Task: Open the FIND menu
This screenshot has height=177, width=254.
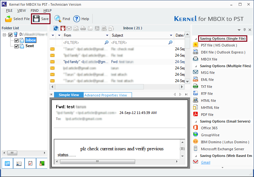Action: click(x=35, y=11)
